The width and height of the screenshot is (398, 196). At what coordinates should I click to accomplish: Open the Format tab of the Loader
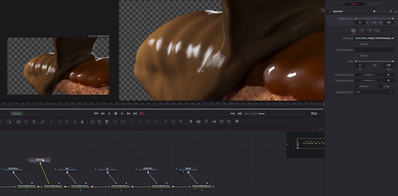point(369,30)
